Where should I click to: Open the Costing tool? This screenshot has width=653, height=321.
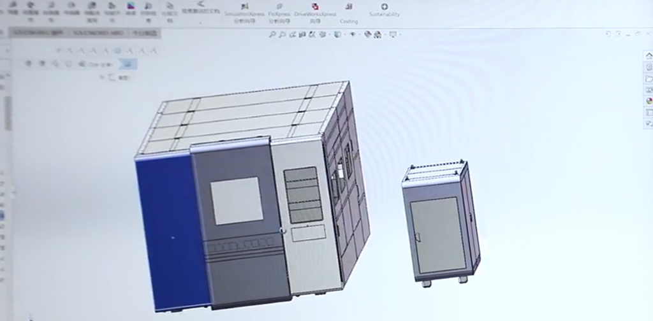pyautogui.click(x=349, y=14)
